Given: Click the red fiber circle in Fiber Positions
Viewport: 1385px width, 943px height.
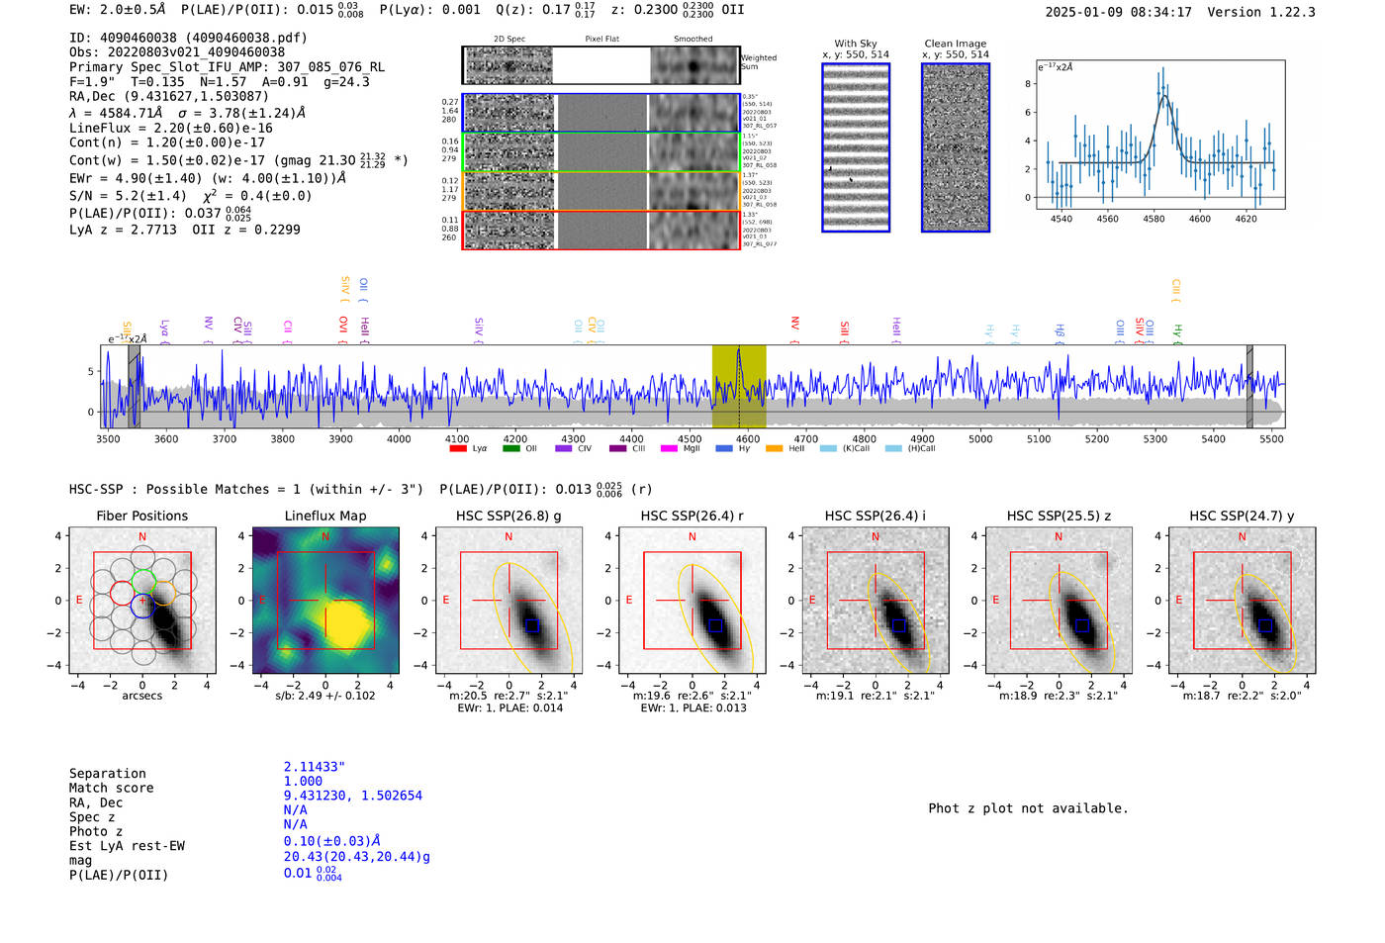Looking at the screenshot, I should click(121, 594).
